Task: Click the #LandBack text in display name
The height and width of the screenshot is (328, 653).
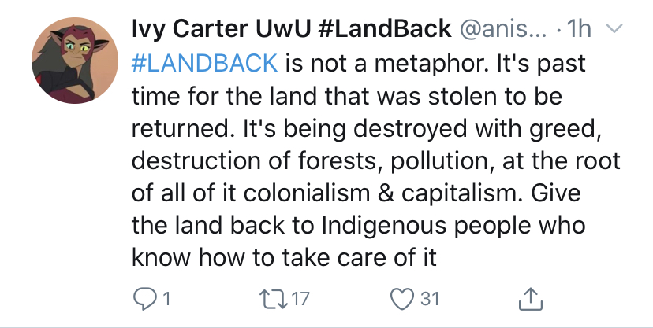Action: tap(384, 29)
